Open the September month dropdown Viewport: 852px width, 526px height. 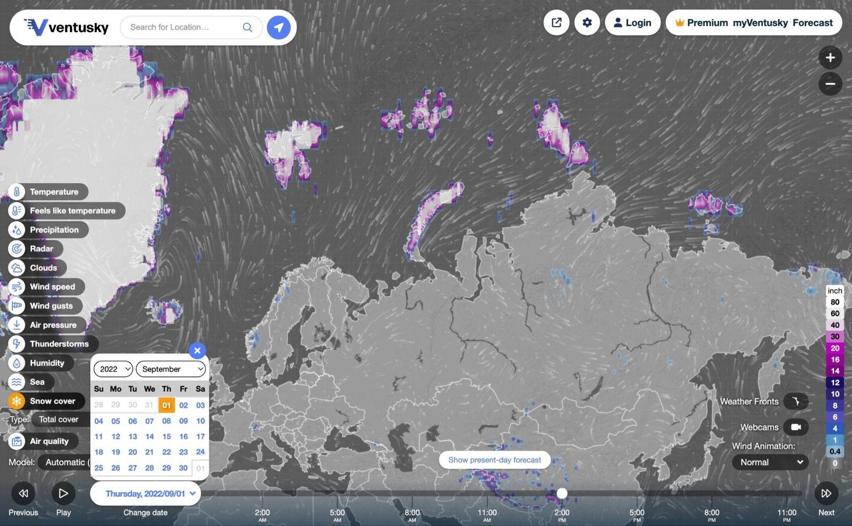pos(171,369)
